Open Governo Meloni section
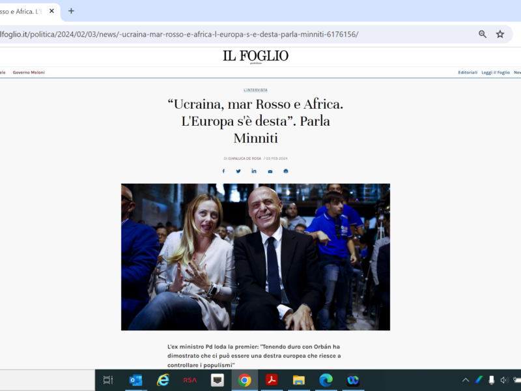521x391 pixels. (29, 72)
